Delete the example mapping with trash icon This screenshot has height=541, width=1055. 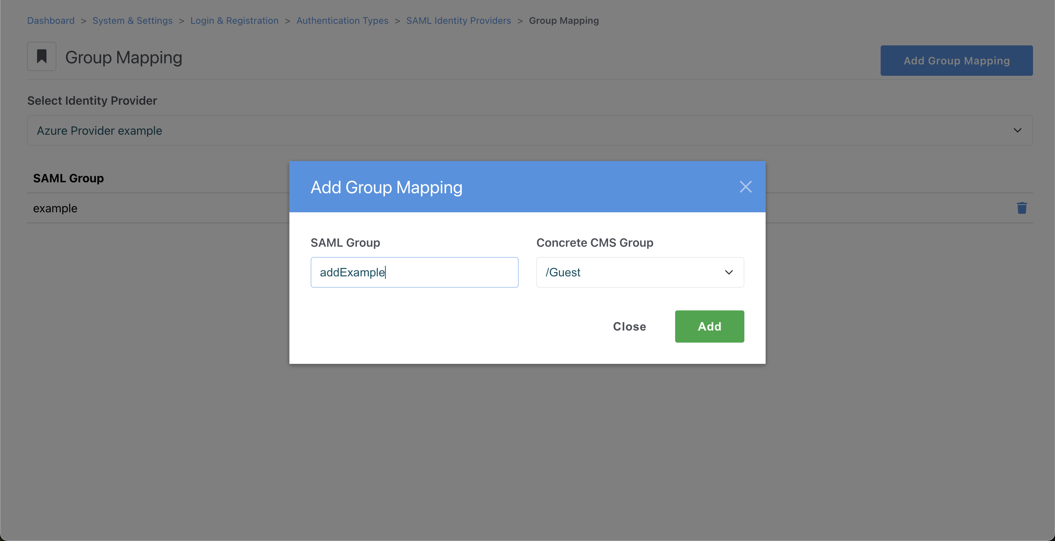point(1021,208)
